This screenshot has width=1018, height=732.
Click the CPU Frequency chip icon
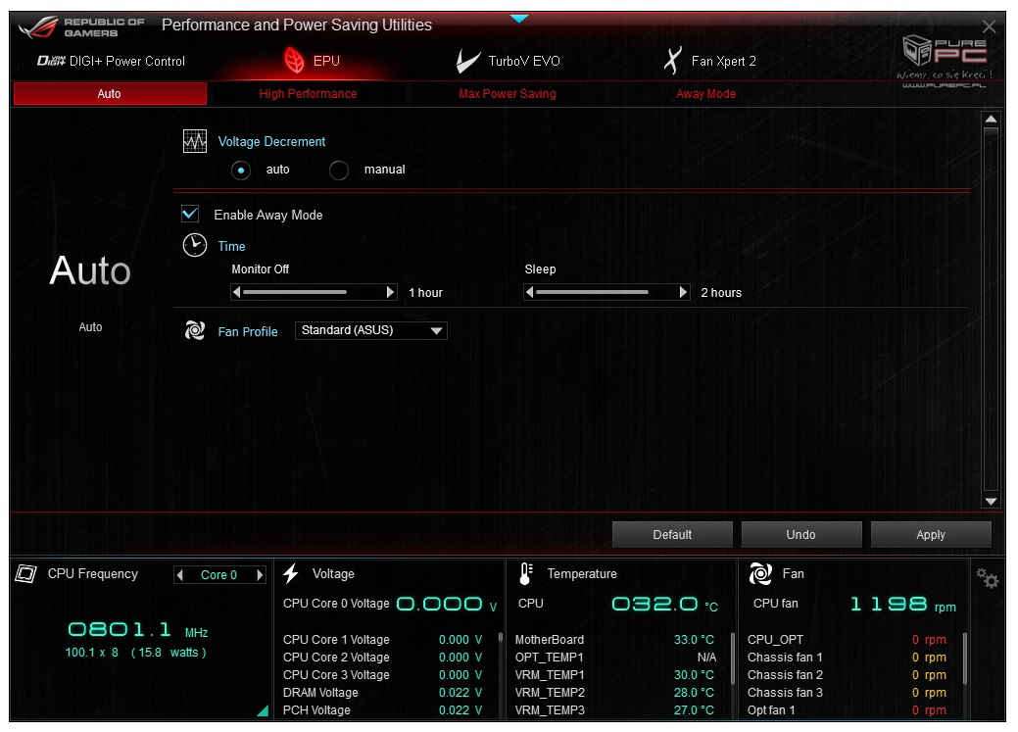click(x=25, y=574)
